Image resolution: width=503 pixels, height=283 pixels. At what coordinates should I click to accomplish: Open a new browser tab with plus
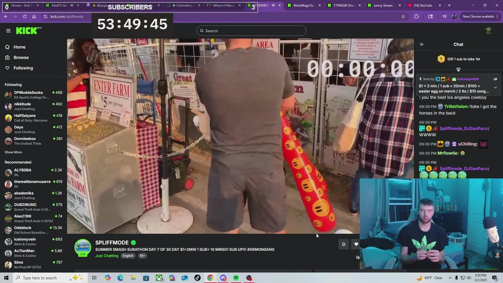[x=449, y=6]
